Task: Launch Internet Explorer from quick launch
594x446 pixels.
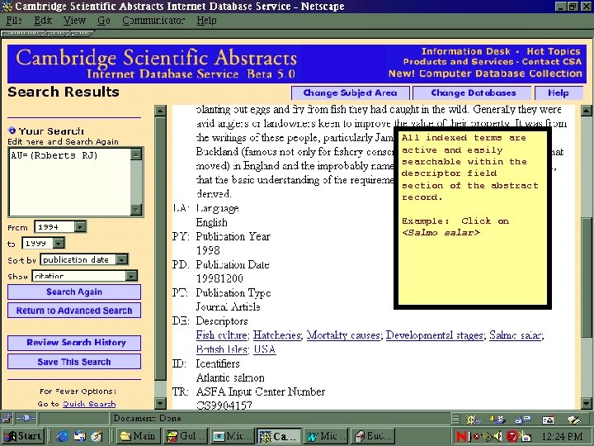Action: tap(62, 437)
